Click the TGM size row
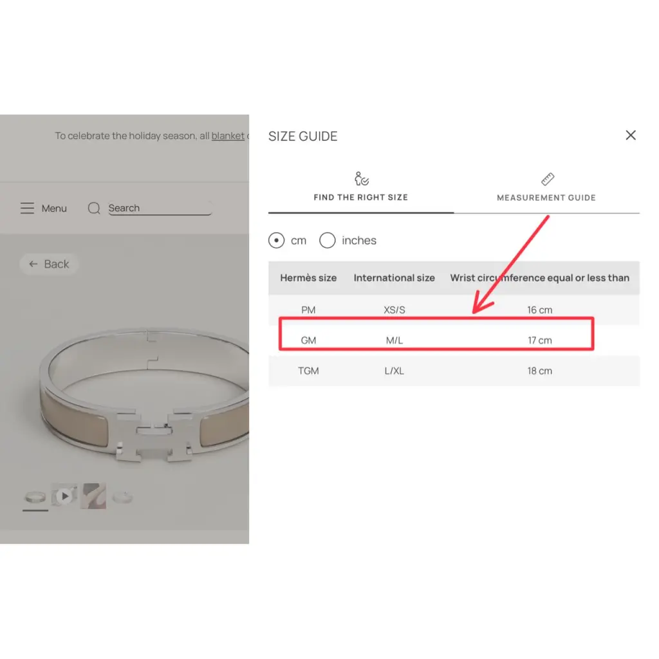Image resolution: width=659 pixels, height=659 pixels. 454,371
